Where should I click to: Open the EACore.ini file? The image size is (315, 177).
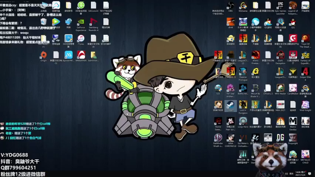[x=93, y=6]
